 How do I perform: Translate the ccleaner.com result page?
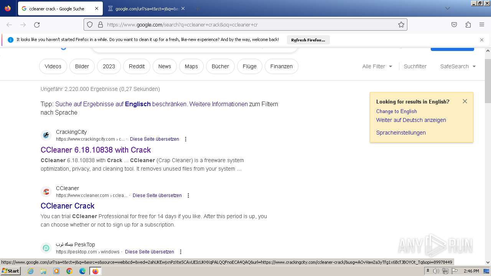157,195
